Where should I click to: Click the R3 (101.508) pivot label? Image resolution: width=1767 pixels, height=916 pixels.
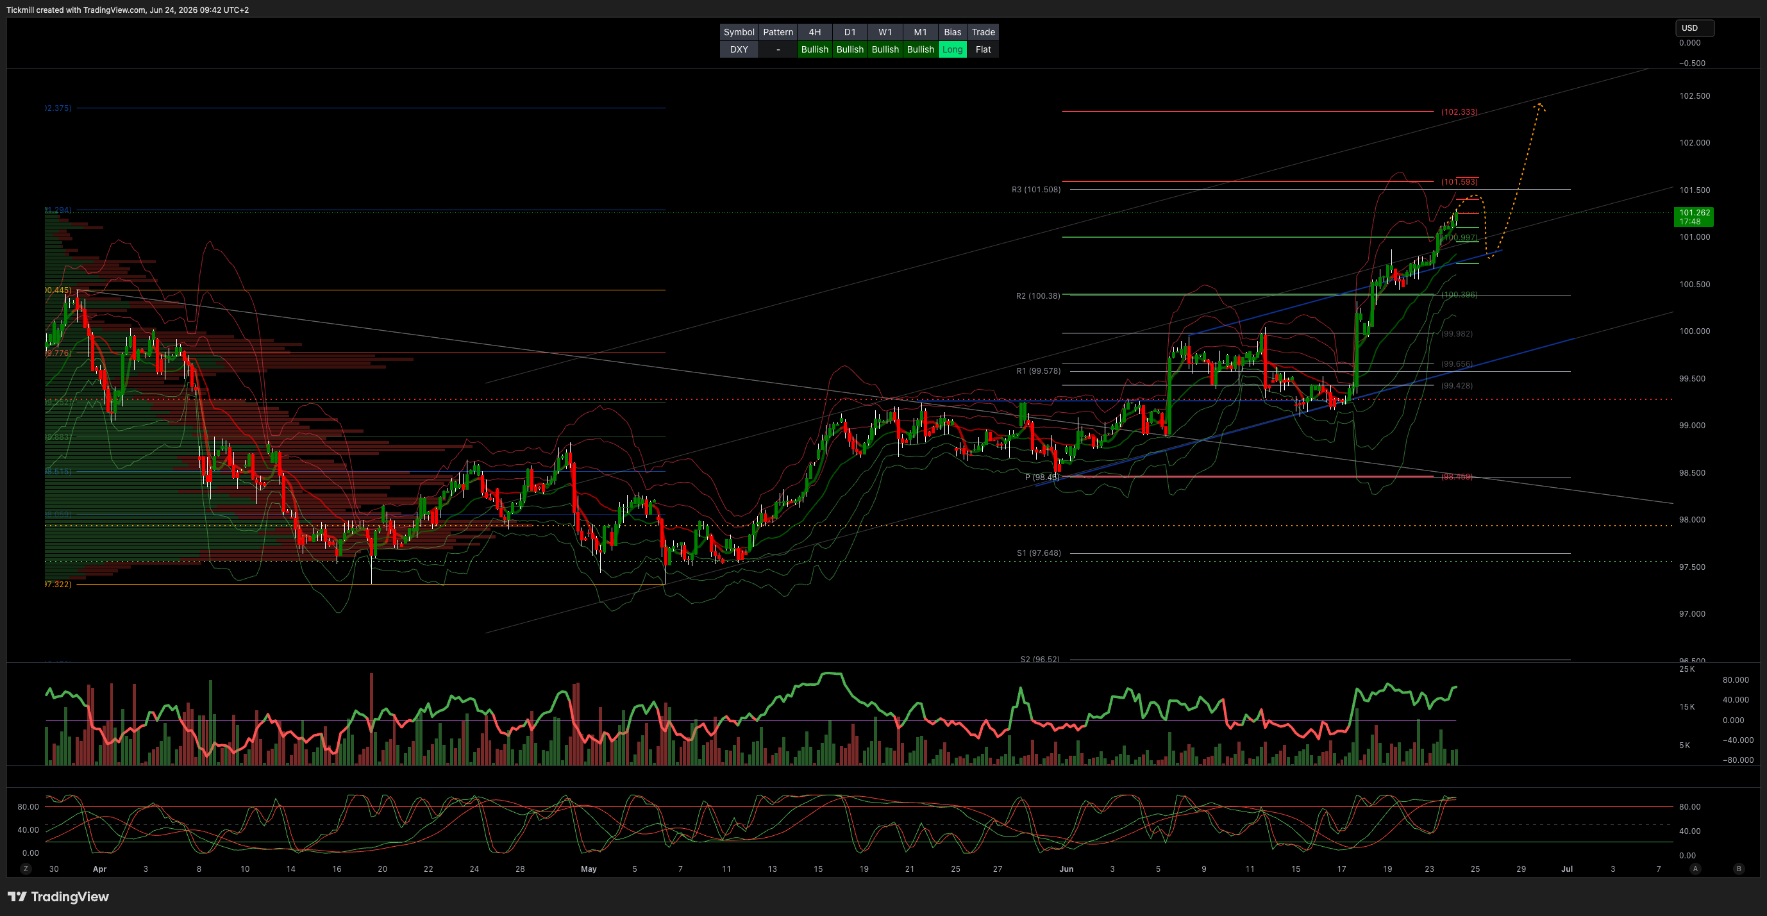(1036, 189)
